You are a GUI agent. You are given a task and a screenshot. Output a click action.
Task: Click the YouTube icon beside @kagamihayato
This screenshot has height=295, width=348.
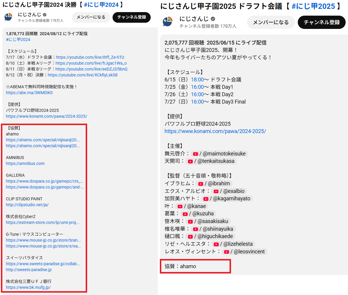coord(206,199)
